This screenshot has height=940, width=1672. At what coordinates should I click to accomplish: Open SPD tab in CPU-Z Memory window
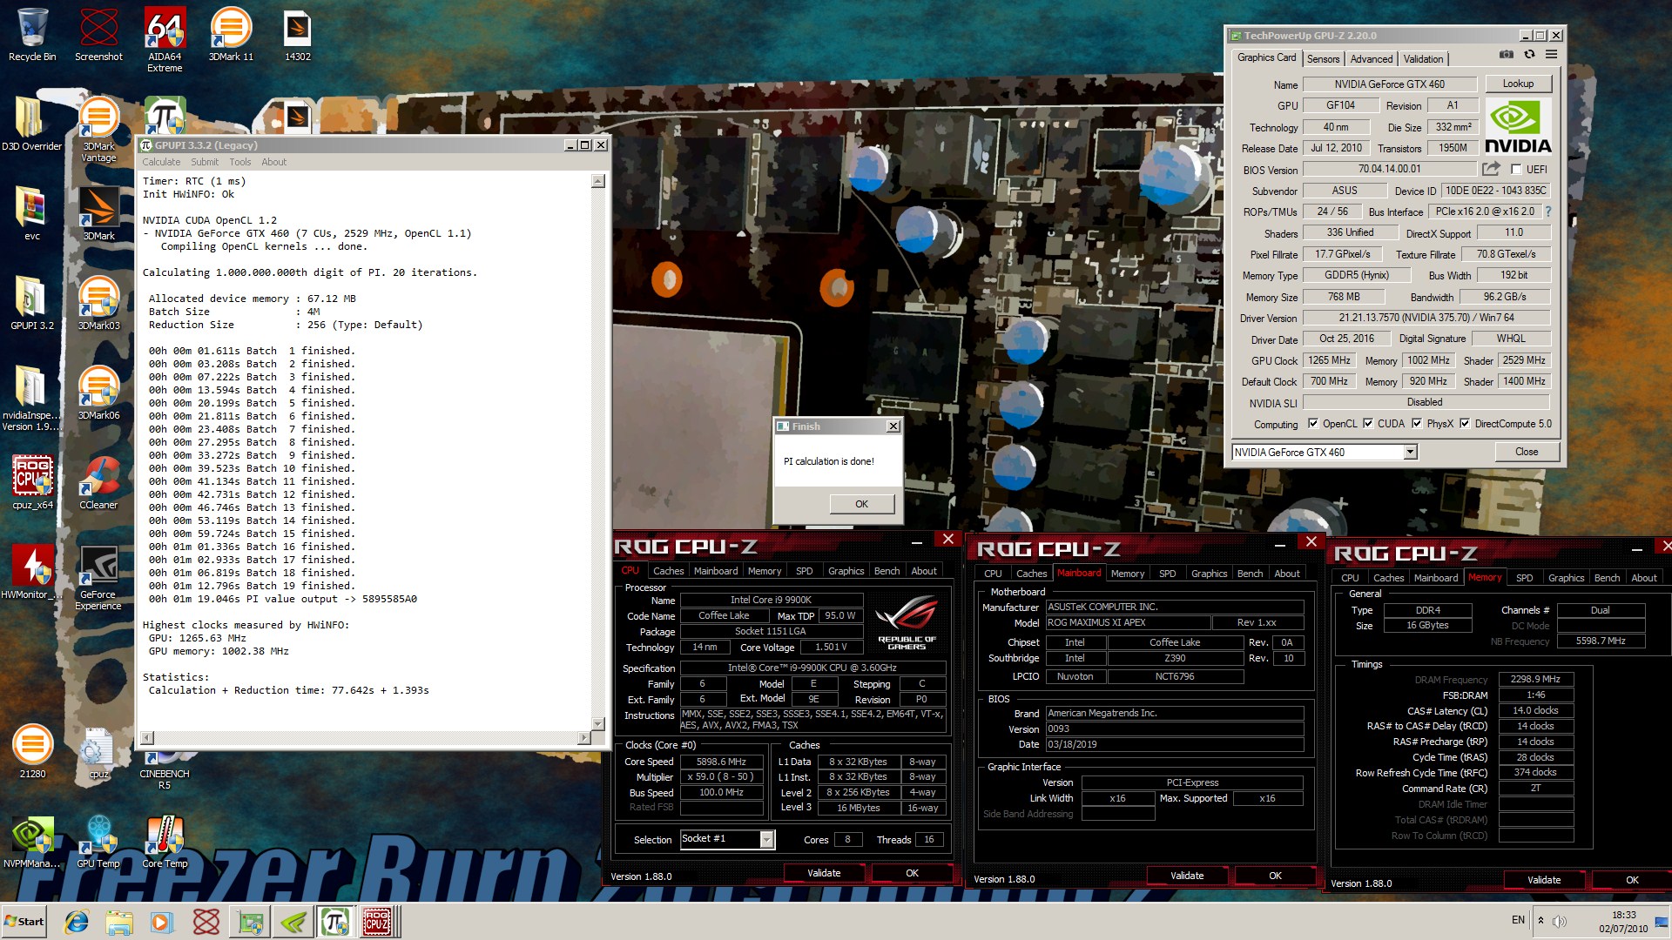tap(1524, 578)
